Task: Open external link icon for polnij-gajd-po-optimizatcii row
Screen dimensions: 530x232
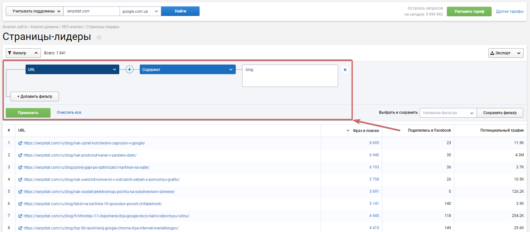Action: (x=20, y=167)
